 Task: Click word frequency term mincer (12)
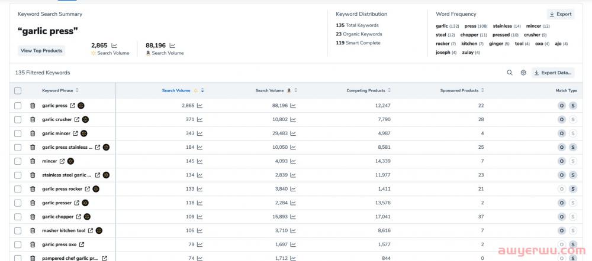pos(538,26)
